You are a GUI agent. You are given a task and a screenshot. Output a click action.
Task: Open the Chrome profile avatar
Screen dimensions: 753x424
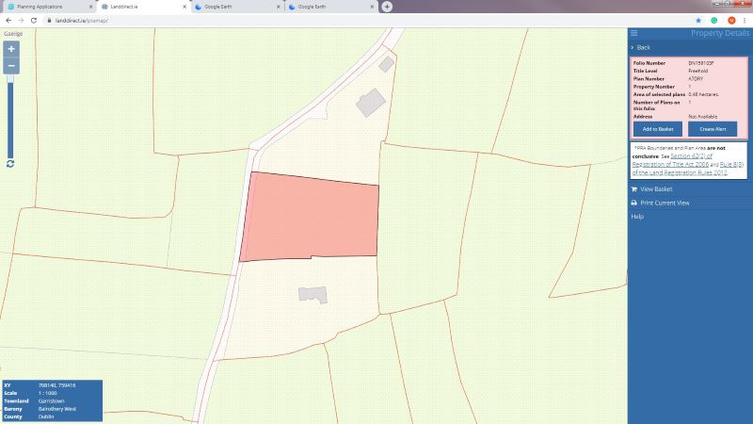click(x=731, y=20)
